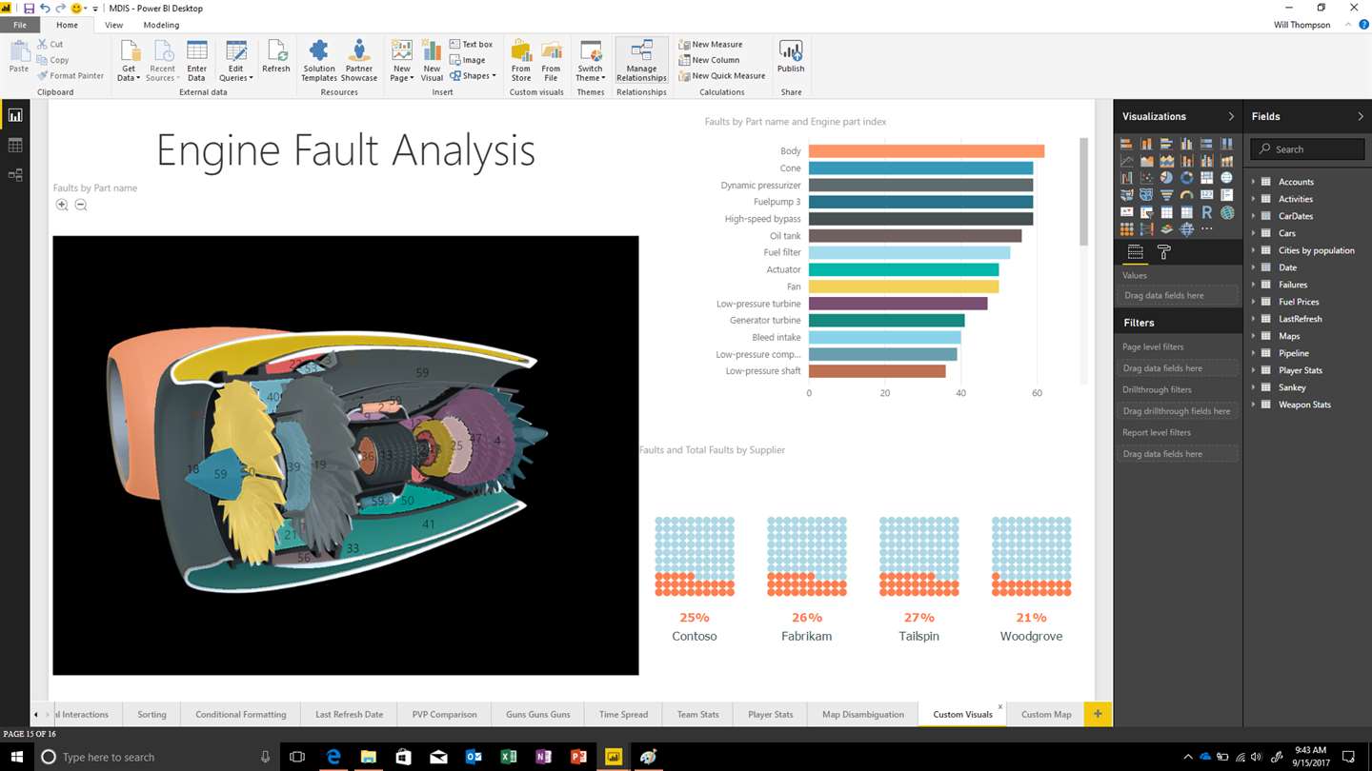The image size is (1372, 771).
Task: Zoom out on the engine visual
Action: [81, 205]
